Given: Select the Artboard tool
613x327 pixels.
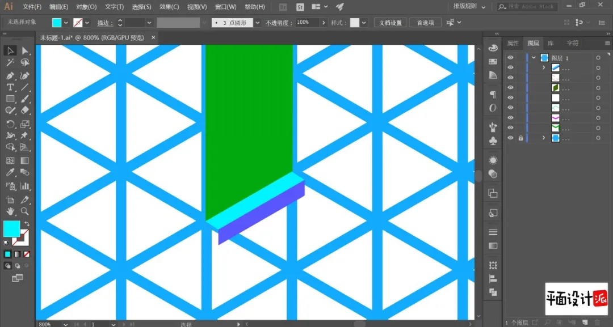Looking at the screenshot, I should coord(10,200).
